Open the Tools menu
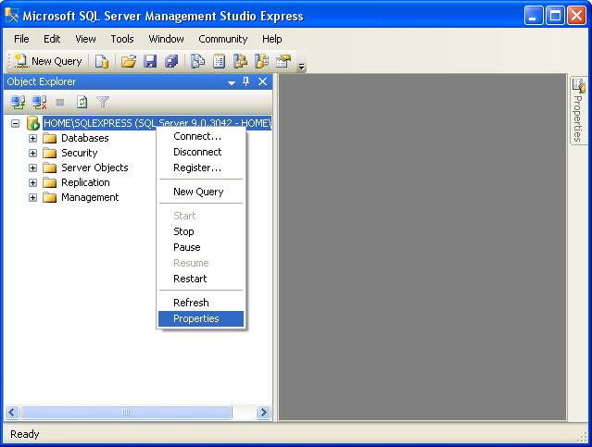 [122, 39]
